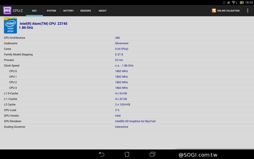Tap the 4 x 24 KB value

121,93
